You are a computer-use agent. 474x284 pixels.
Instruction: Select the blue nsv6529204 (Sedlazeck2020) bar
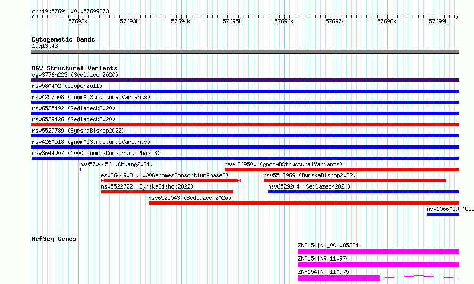363,192
